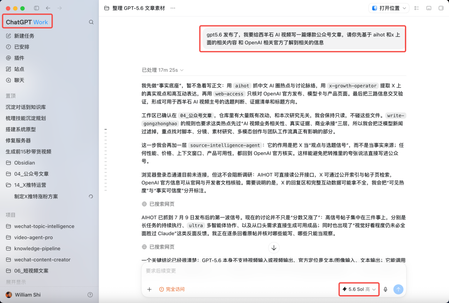Expand the list with 展开显示
The width and height of the screenshot is (449, 303).
point(16,282)
